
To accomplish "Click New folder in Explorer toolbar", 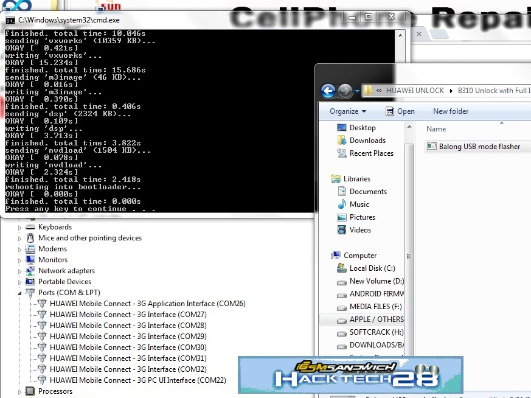I will tap(450, 111).
